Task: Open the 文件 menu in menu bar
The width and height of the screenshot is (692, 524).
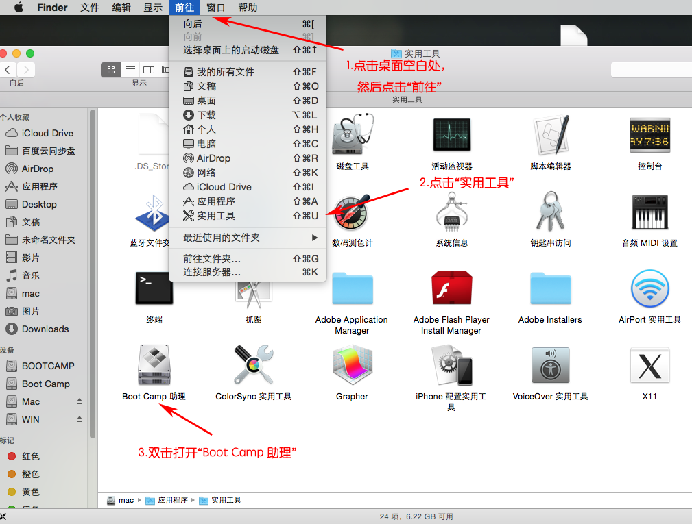Action: (90, 8)
